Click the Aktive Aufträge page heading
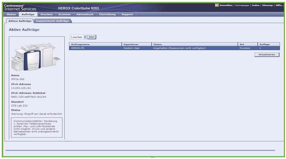Image resolution: width=286 pixels, height=159 pixels. pos(24,30)
